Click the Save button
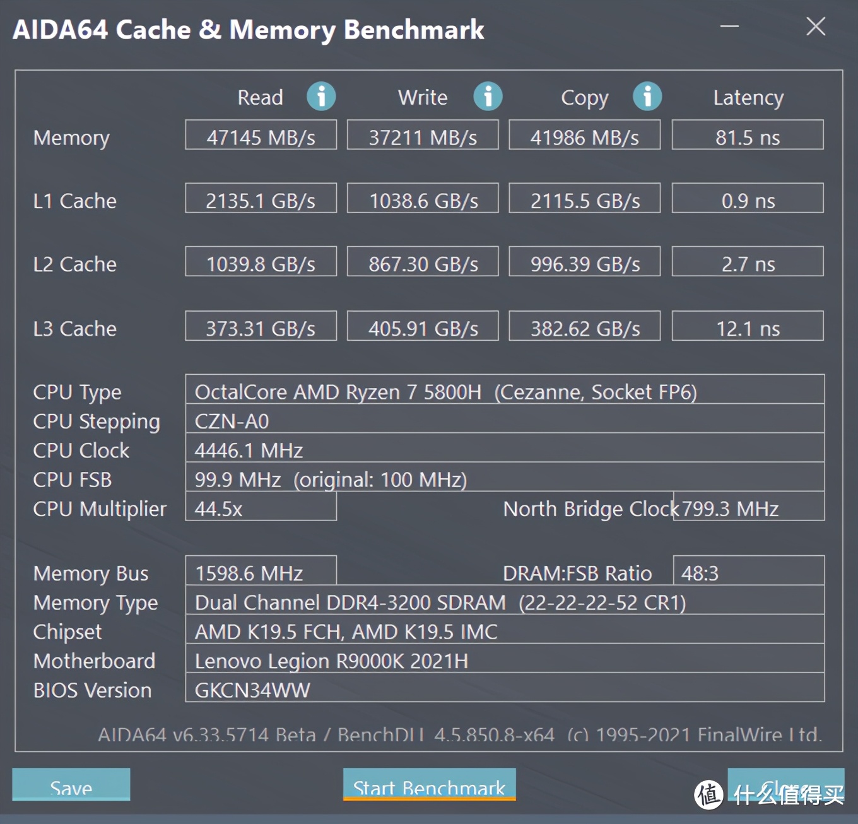The image size is (858, 824). click(x=71, y=784)
